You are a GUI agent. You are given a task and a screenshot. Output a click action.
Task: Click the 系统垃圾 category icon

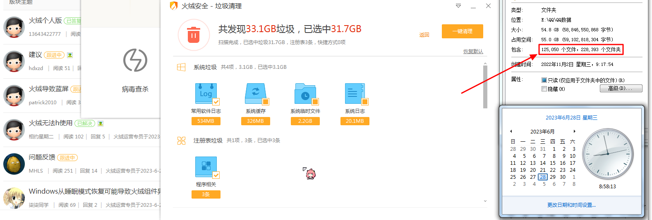tap(181, 67)
